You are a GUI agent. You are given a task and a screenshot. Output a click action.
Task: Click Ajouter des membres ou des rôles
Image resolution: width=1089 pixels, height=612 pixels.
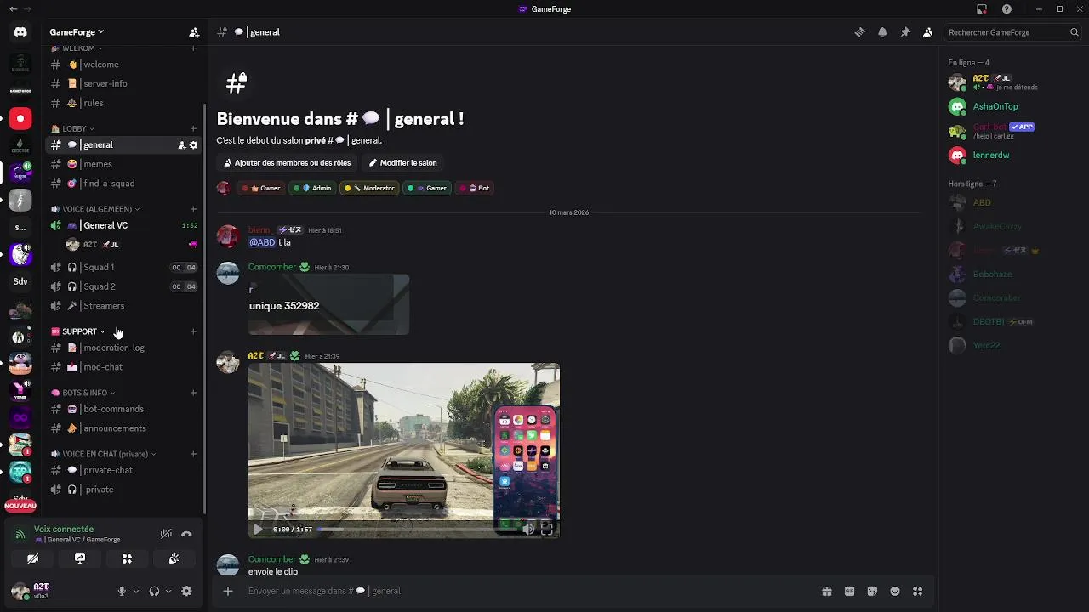point(287,162)
